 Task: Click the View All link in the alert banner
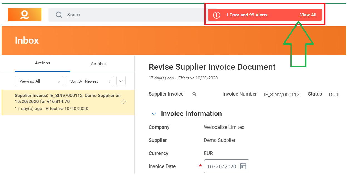[x=308, y=15]
